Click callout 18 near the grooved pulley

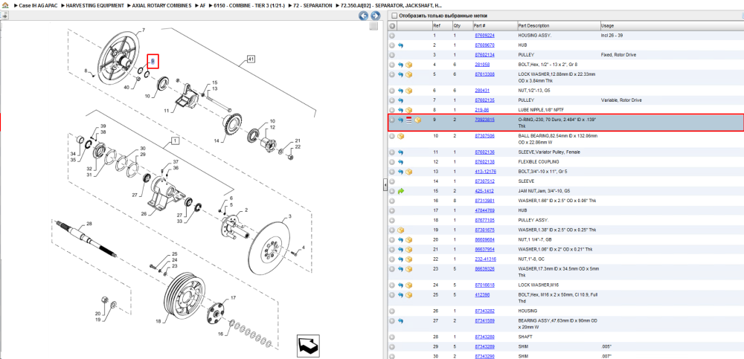(x=158, y=322)
